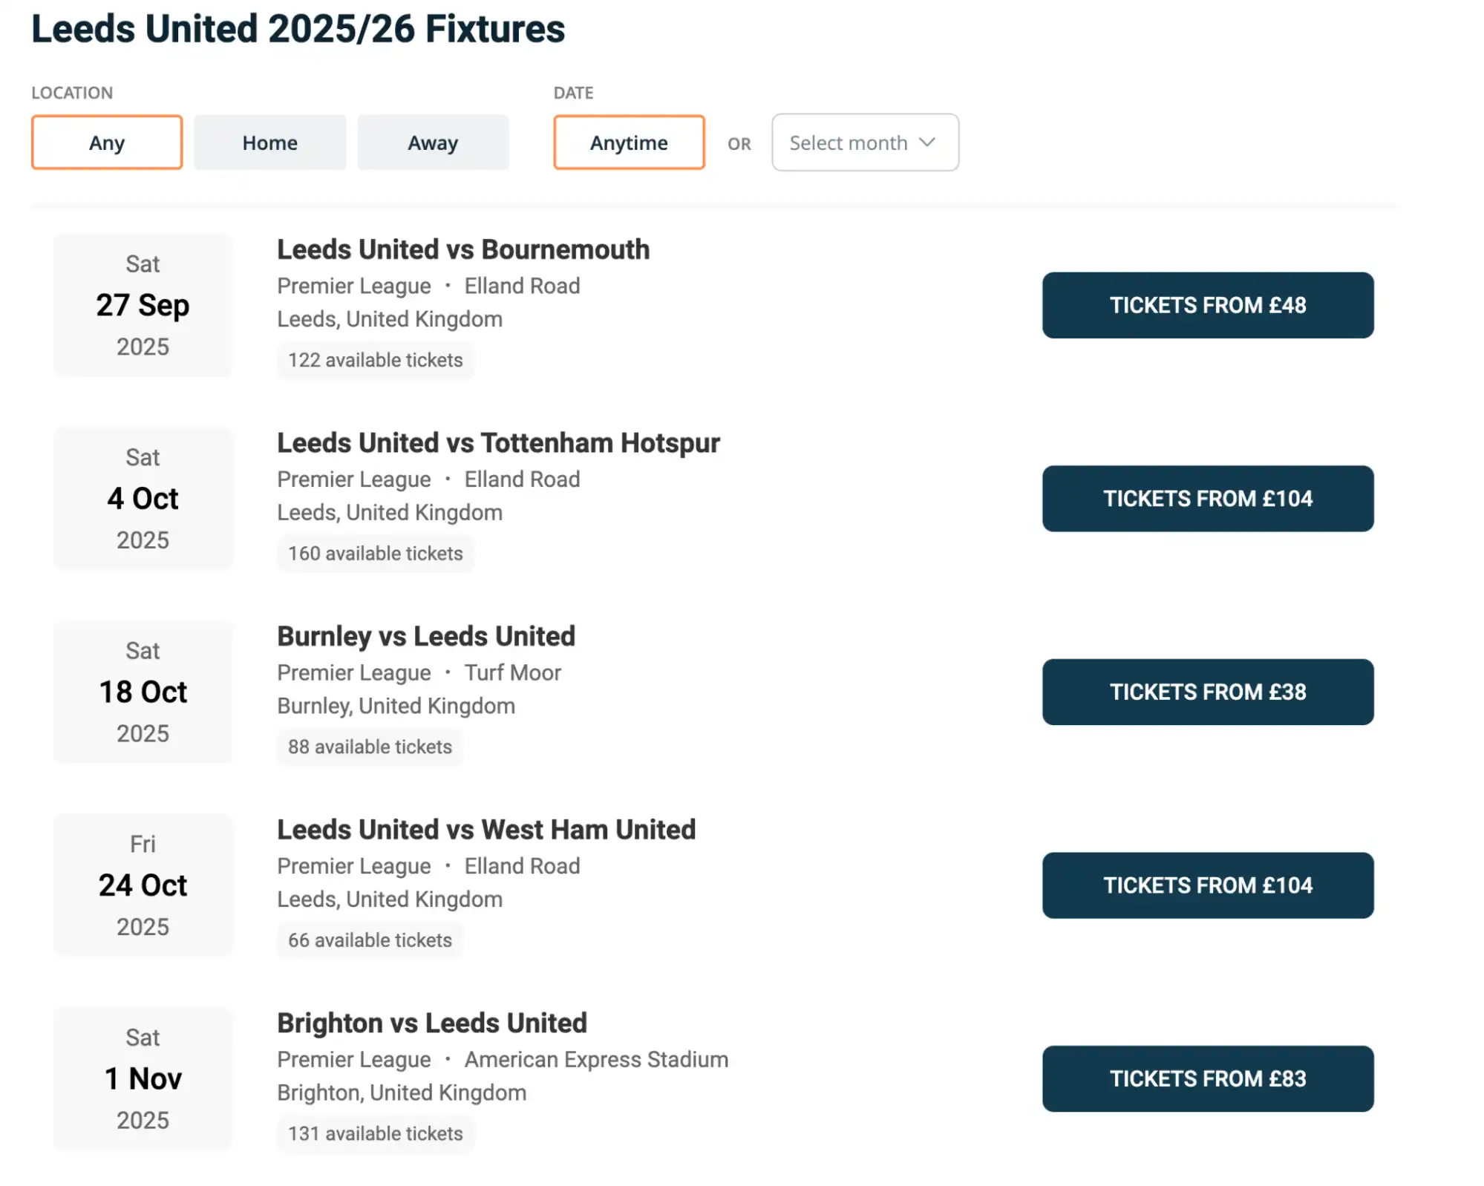
Task: Open the Brighton vs Leeds United fixture
Action: 431,1023
